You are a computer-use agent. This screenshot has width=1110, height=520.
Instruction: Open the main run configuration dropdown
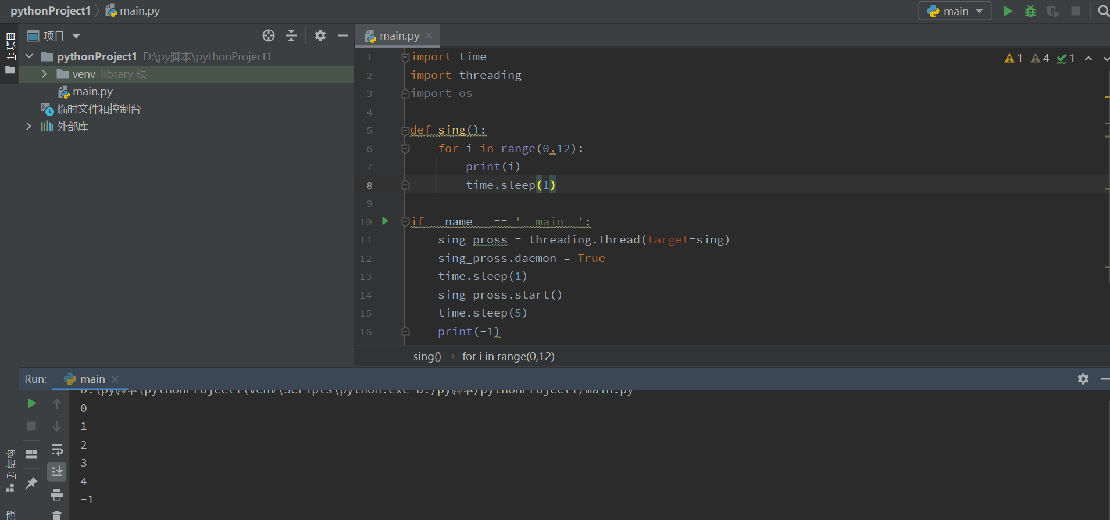pyautogui.click(x=955, y=11)
